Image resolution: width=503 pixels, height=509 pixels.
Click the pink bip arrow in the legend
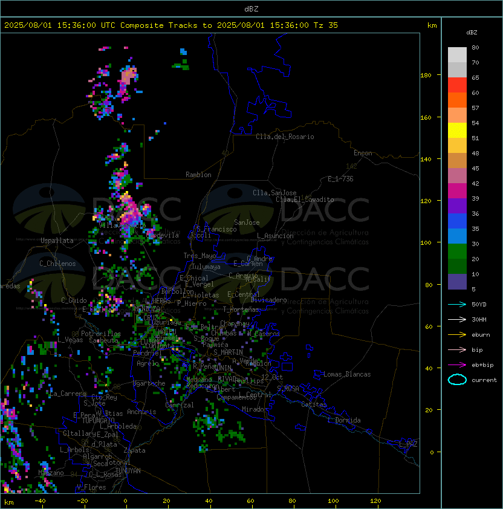point(457,349)
